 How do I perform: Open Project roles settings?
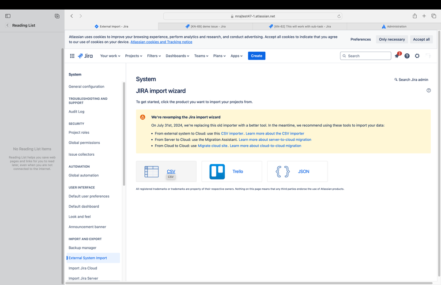pyautogui.click(x=79, y=132)
